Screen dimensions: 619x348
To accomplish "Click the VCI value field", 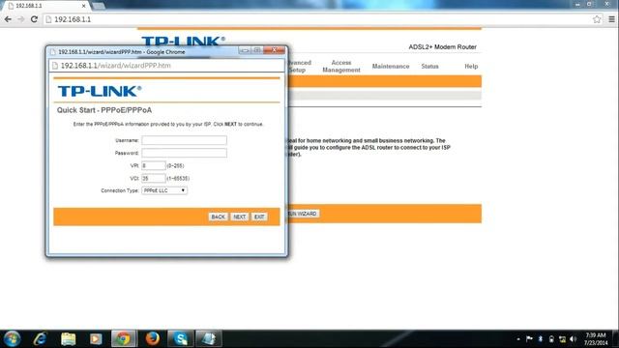I will 153,178.
